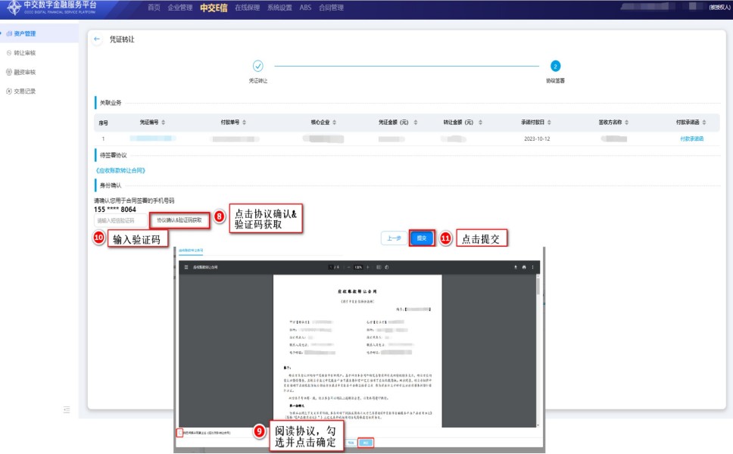Viewport: 733px width, 454px height.
Task: Open the 付款承诺函 link in table row
Action: tap(691, 139)
